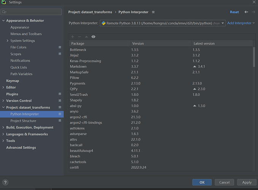
Task: Open the Add Interpreter dropdown
Action: pyautogui.click(x=241, y=23)
